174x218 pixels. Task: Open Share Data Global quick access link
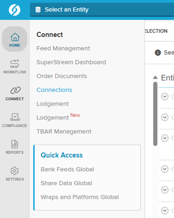[66, 183]
